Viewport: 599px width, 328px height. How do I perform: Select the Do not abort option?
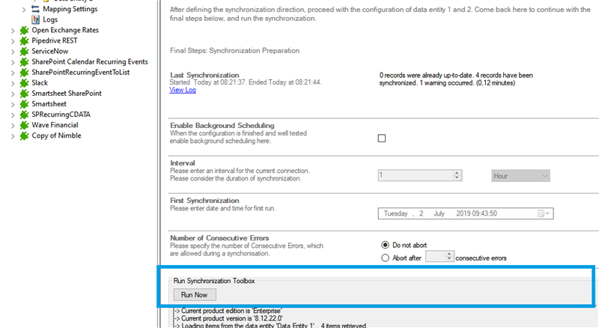(386, 245)
